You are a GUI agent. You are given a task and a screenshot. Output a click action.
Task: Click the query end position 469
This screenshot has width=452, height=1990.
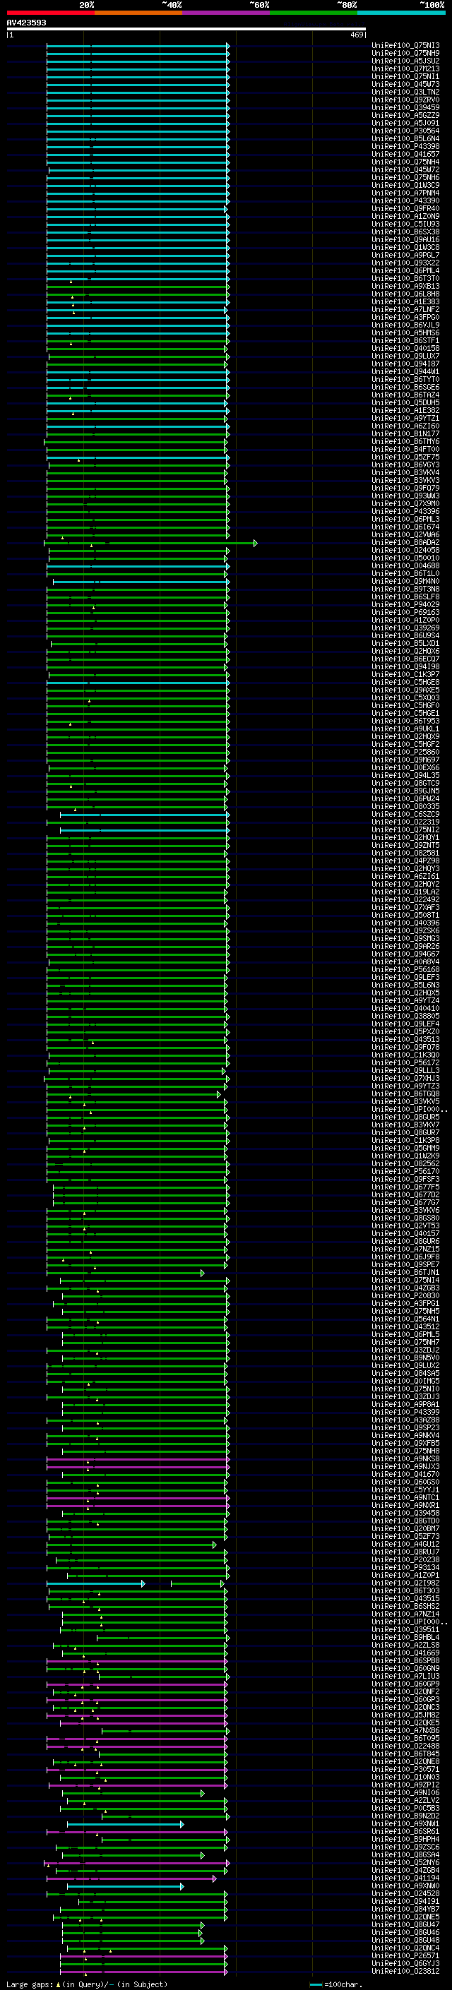tap(357, 35)
